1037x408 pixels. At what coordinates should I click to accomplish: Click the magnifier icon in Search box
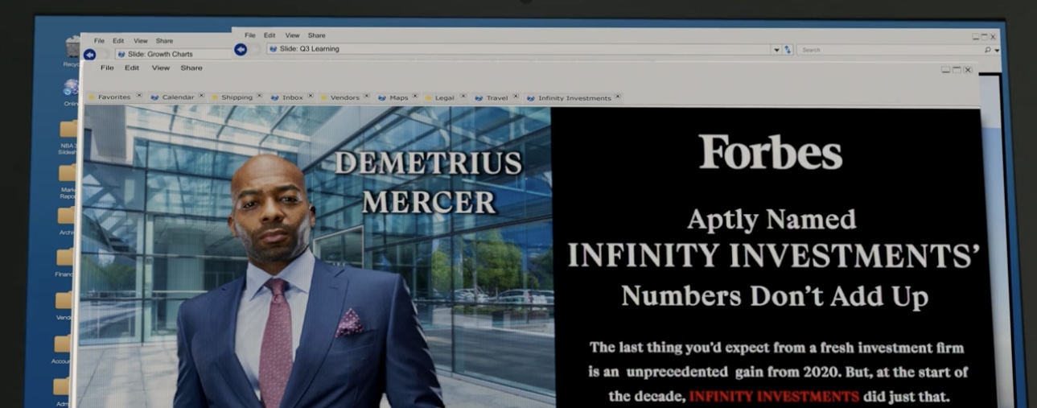click(x=987, y=50)
